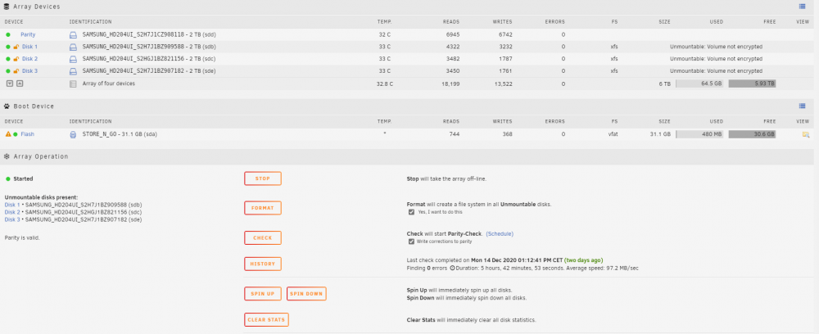819x334 pixels.
Task: Click the total writes value 13,522
Action: [x=503, y=83]
